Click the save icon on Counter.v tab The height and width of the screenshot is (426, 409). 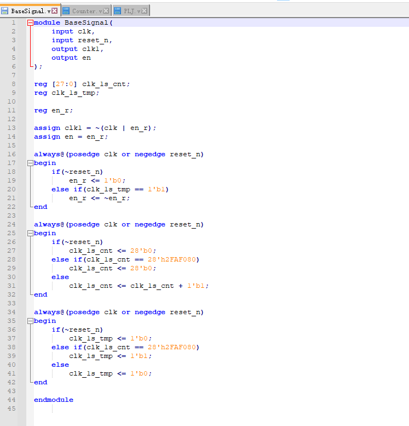point(66,11)
